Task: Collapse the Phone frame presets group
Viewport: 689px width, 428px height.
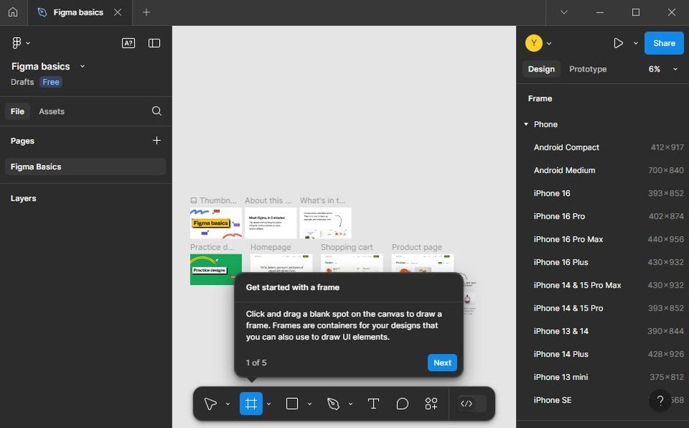Action: click(526, 124)
